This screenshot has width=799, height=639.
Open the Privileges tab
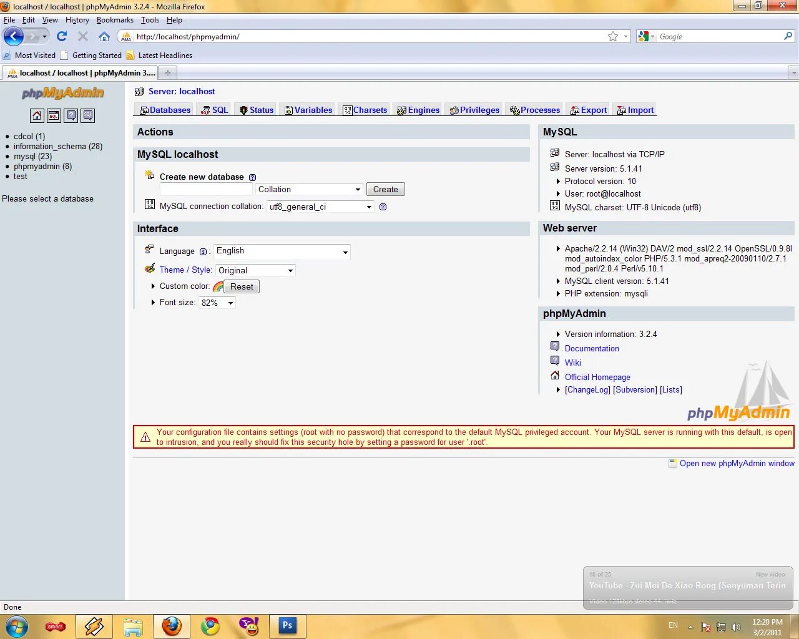474,110
